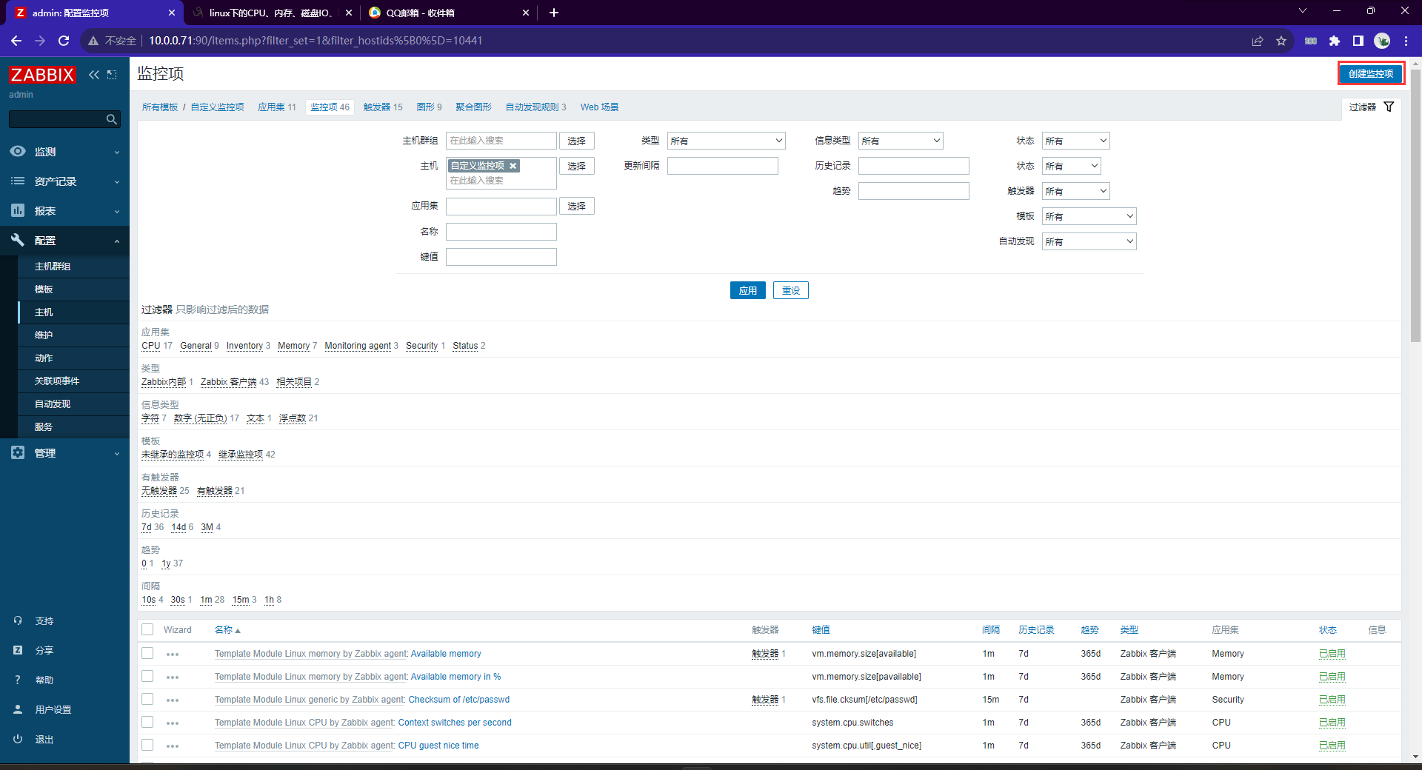Open browser extensions puzzle icon
The height and width of the screenshot is (770, 1422).
(x=1335, y=41)
